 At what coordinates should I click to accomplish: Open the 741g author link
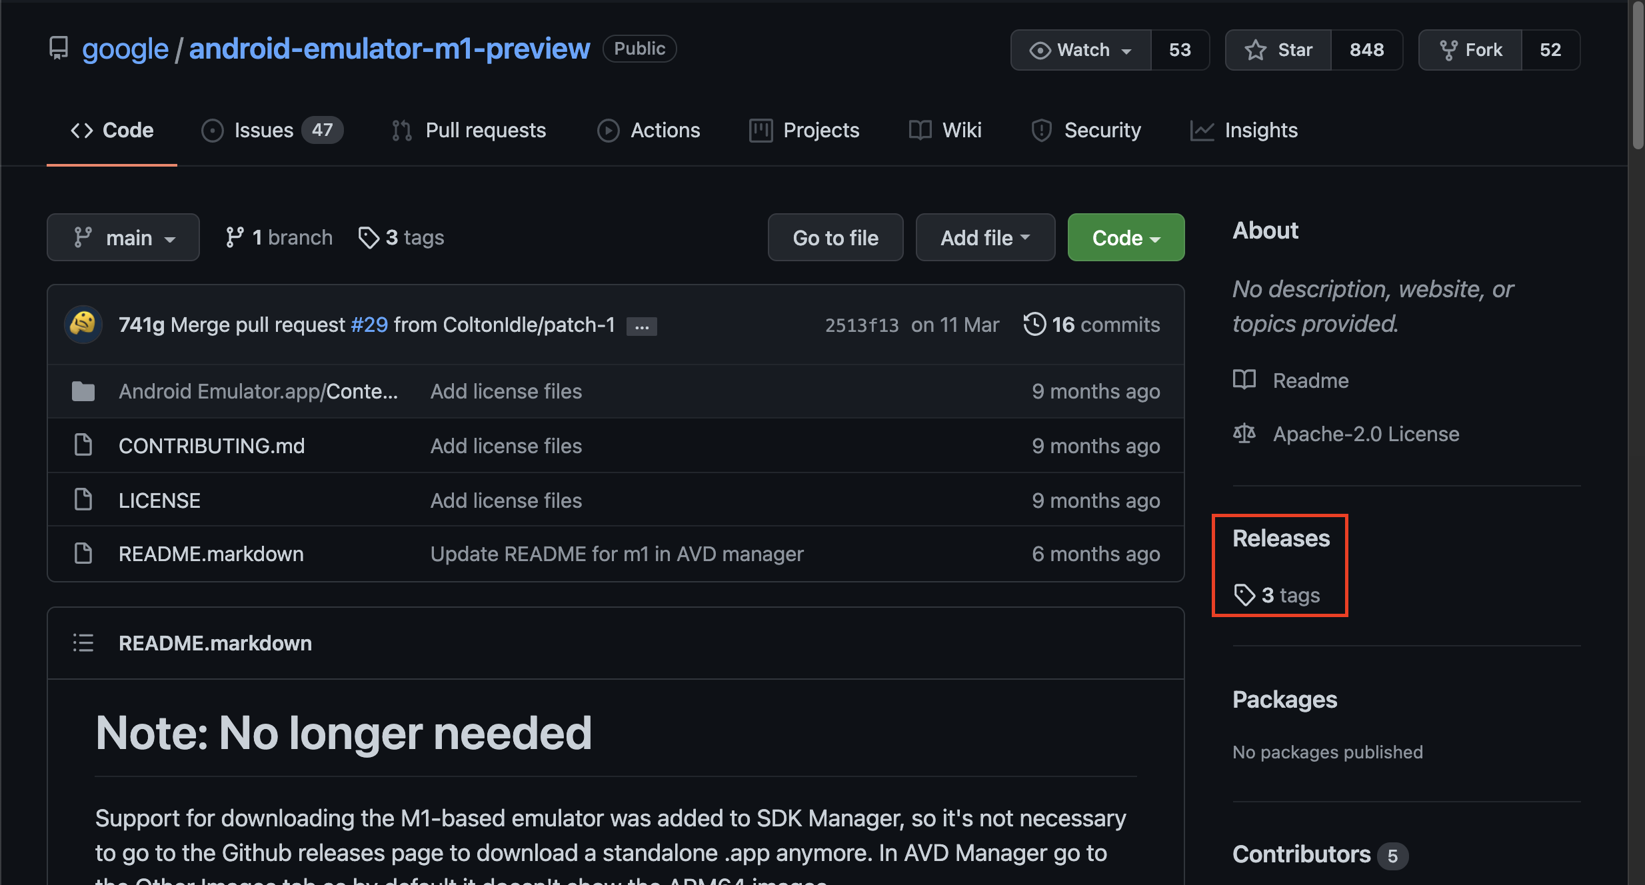[x=141, y=325]
